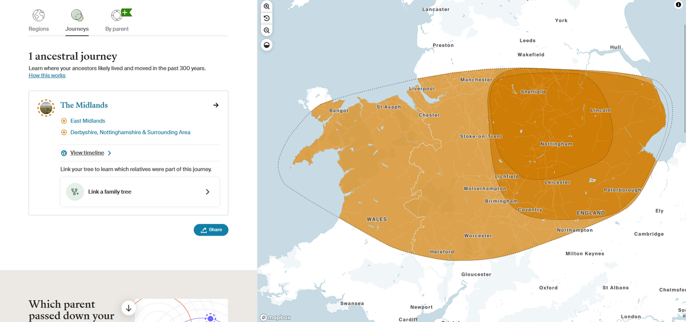
Task: Reset the map view
Action: pyautogui.click(x=266, y=18)
